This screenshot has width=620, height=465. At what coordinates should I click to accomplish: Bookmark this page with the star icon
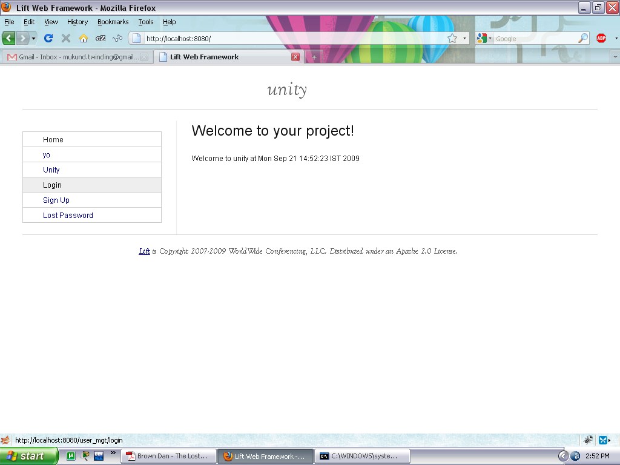click(452, 38)
